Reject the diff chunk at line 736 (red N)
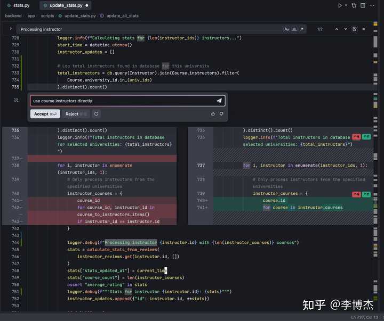This screenshot has height=321, width=384. (x=356, y=137)
